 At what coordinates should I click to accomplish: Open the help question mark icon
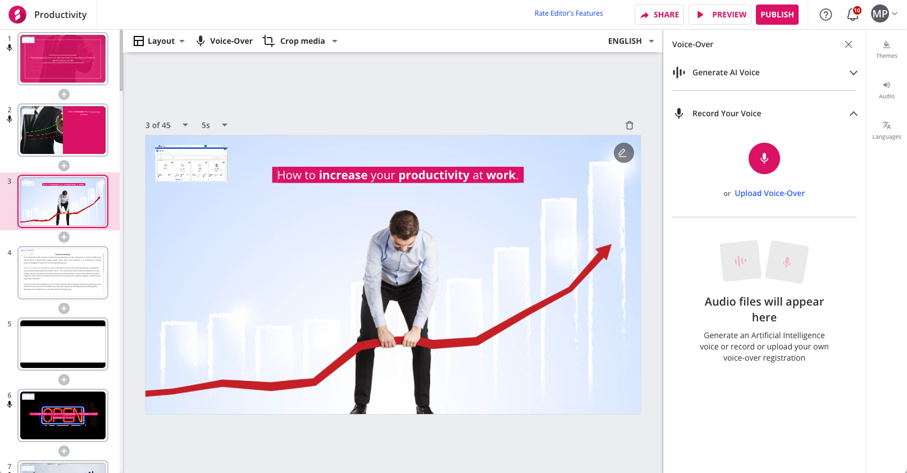[826, 15]
